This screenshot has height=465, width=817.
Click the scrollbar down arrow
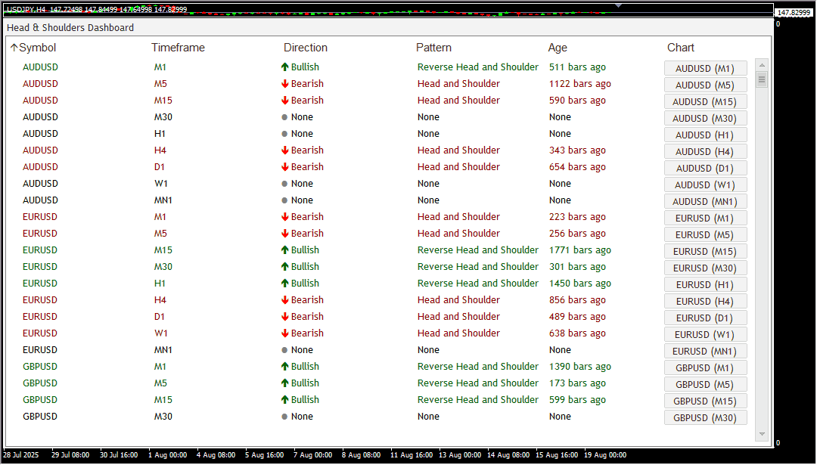762,434
